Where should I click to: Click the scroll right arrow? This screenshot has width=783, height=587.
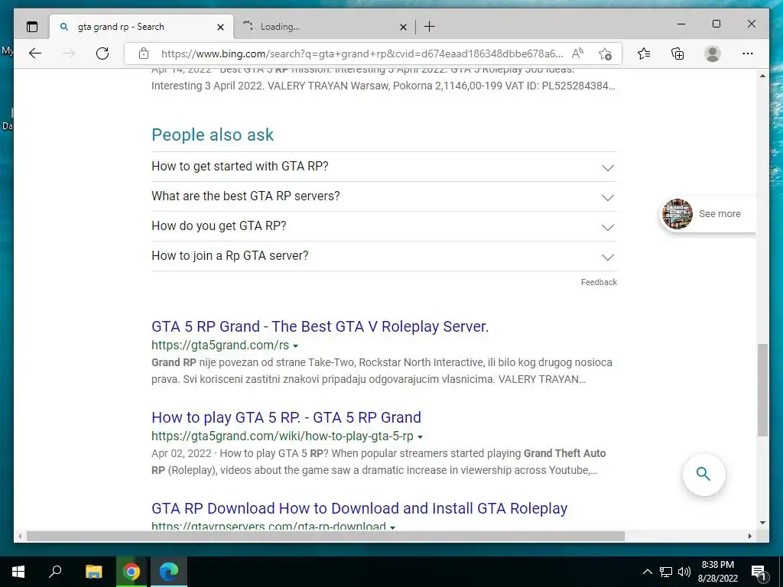750,536
